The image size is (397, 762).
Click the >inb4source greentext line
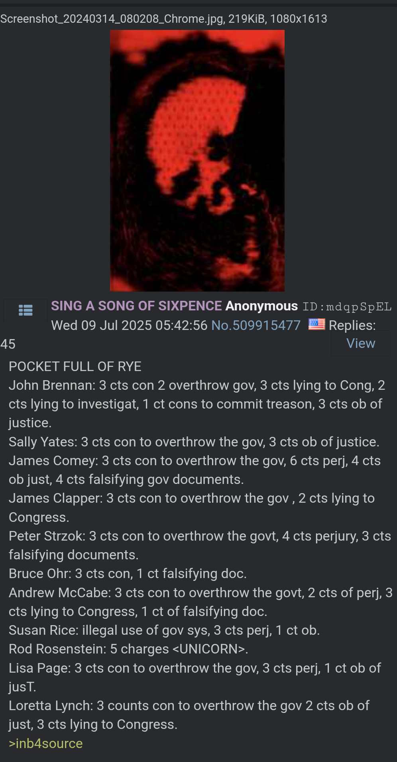point(46,743)
